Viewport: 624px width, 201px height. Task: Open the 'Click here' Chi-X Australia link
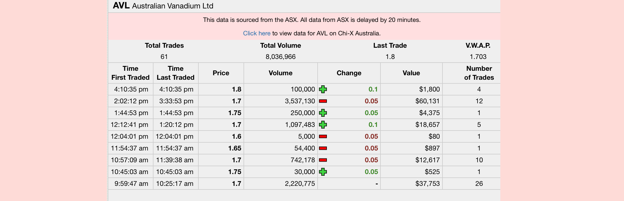256,33
